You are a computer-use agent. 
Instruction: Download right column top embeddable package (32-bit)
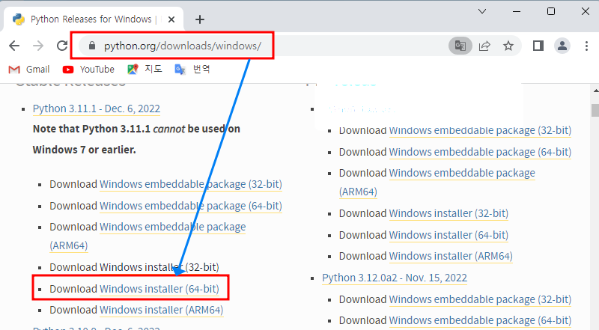coord(480,131)
